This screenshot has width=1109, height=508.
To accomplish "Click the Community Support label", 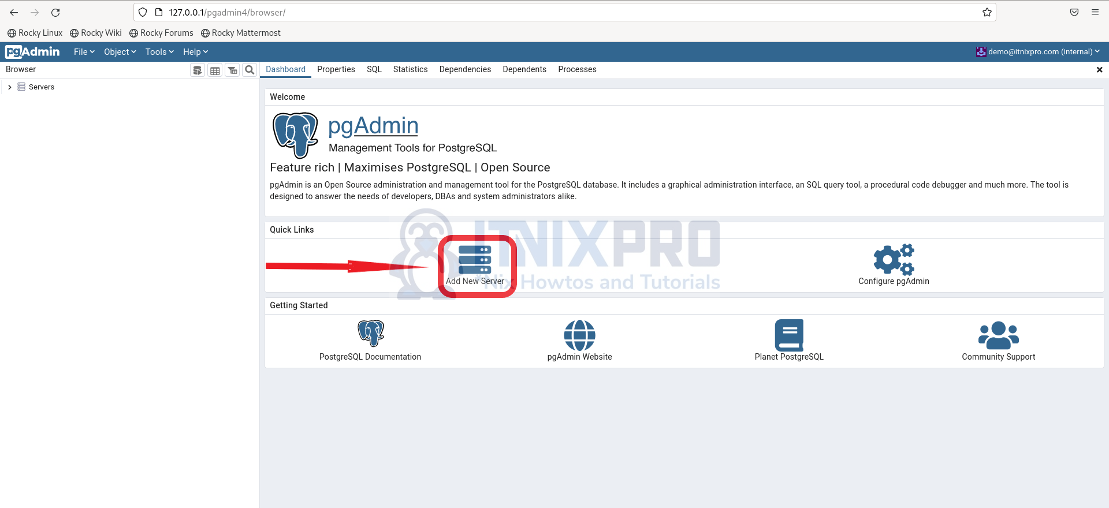I will click(x=999, y=357).
